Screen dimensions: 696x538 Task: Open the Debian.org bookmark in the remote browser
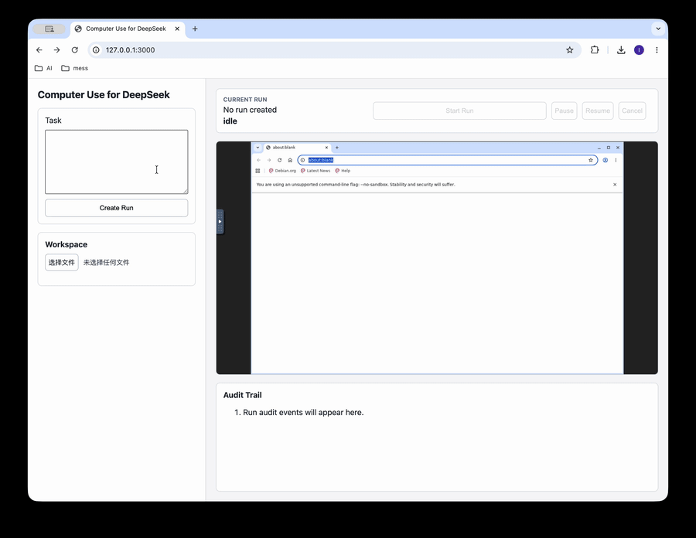282,171
